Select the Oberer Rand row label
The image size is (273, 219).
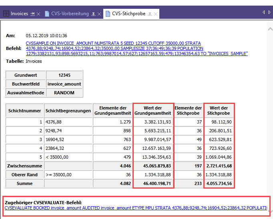click(24, 174)
